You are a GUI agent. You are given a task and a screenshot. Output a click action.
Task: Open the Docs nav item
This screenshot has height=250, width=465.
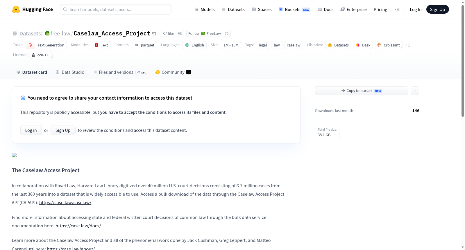pyautogui.click(x=325, y=9)
